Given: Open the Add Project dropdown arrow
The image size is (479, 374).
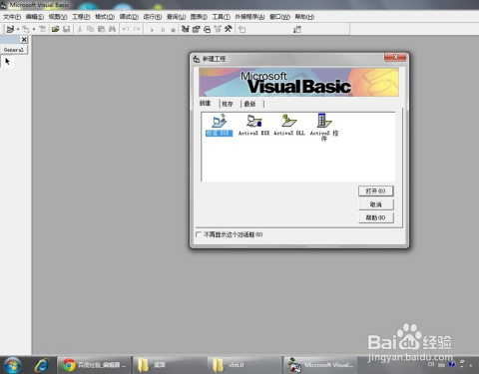Looking at the screenshot, I should tap(18, 29).
